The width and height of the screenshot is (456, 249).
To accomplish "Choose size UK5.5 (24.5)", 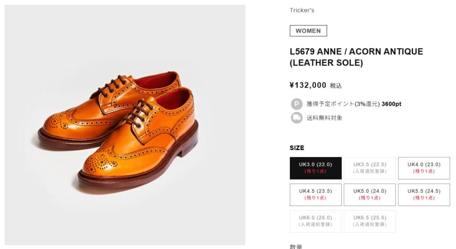I will point(424,195).
